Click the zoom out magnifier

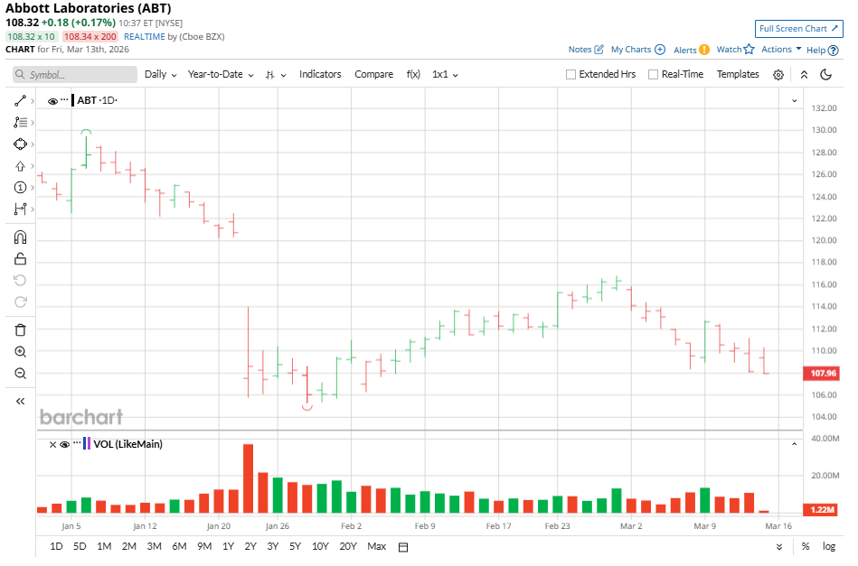click(20, 374)
